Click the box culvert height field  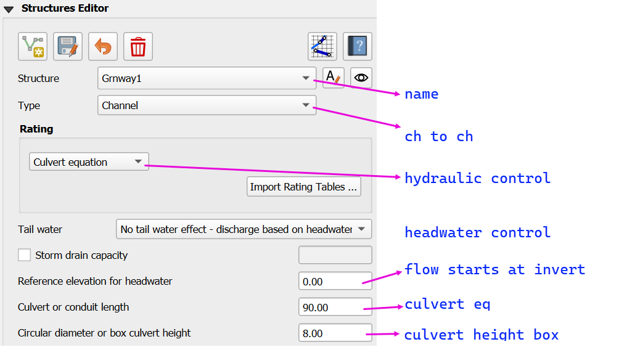coord(335,333)
